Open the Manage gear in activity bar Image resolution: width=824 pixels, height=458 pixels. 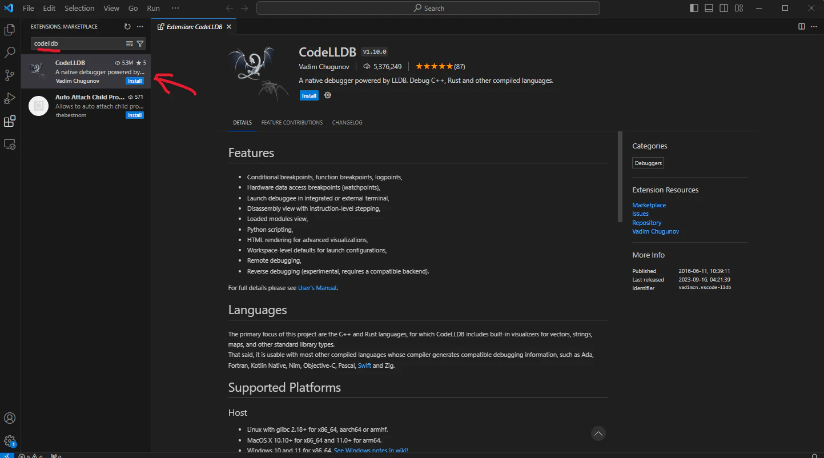(x=10, y=441)
